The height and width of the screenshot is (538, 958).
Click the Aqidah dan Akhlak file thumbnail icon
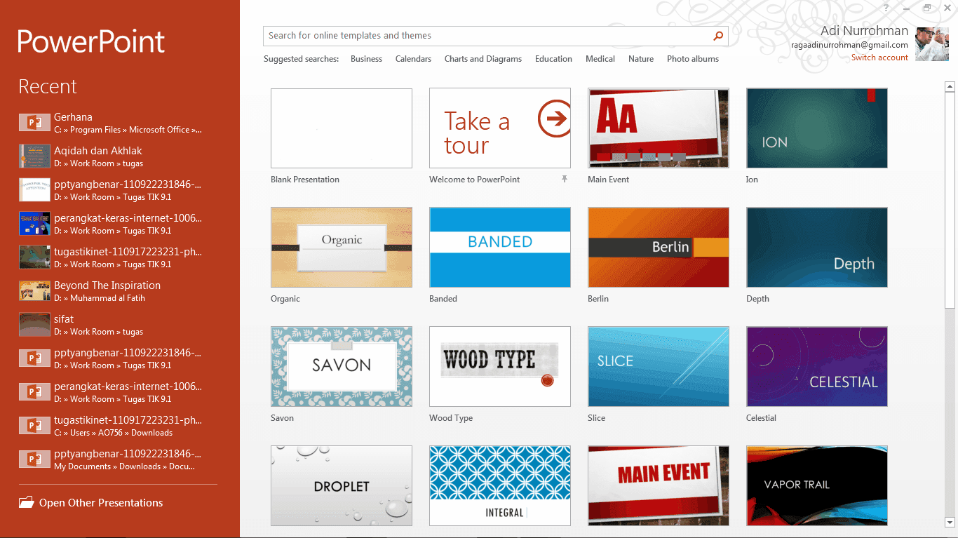(34, 156)
